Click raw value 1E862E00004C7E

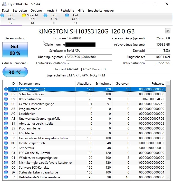coord(152,99)
